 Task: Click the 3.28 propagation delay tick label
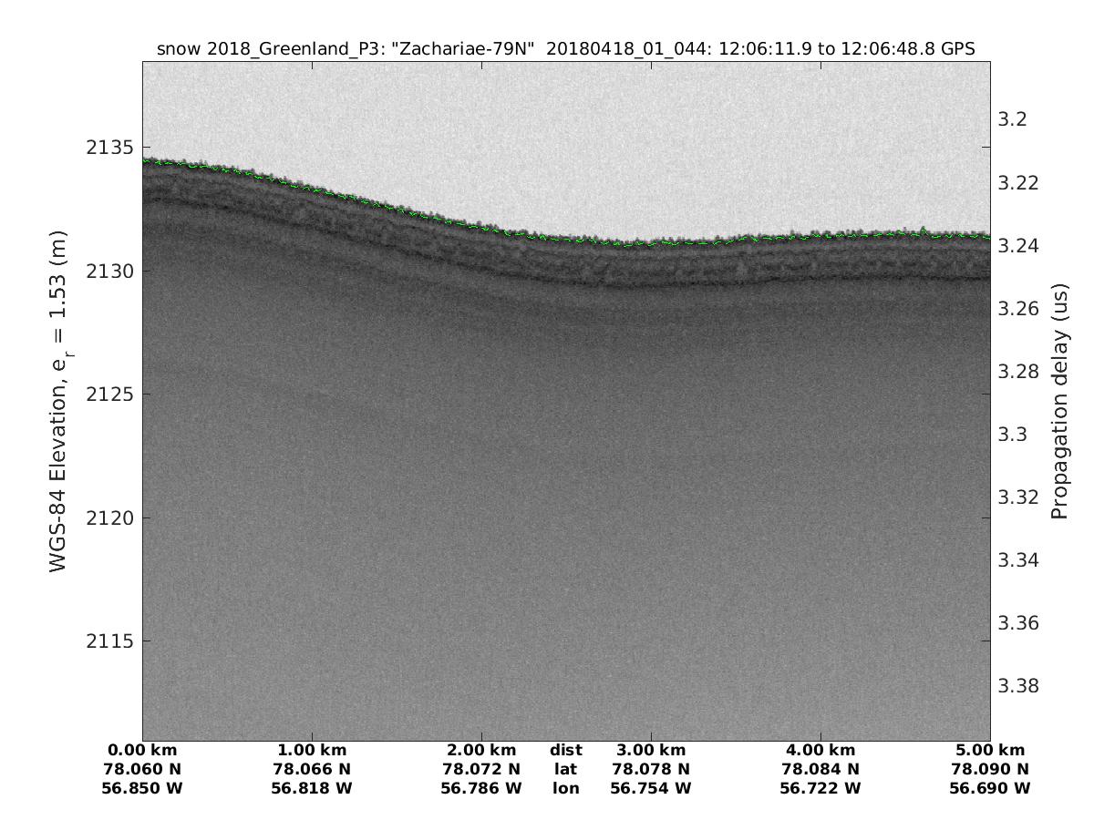click(1018, 372)
